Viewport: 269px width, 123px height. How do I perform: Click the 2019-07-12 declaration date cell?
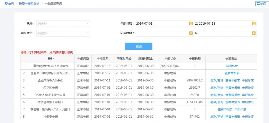coord(102,73)
